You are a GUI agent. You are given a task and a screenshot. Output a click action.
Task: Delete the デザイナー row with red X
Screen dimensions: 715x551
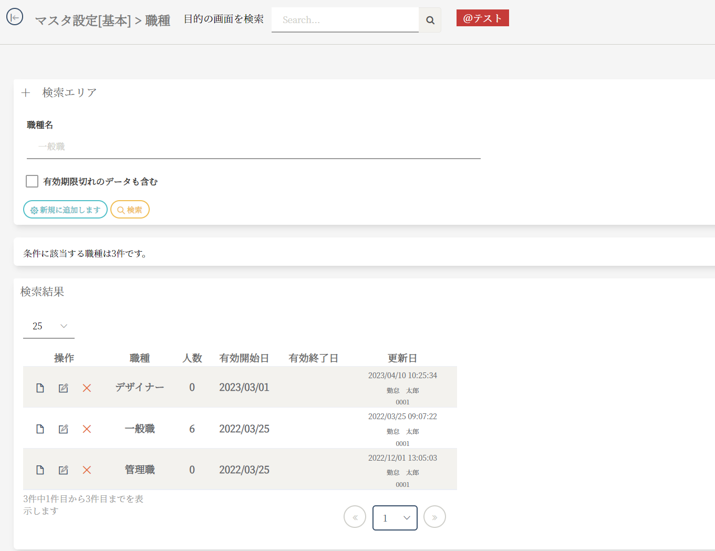[x=87, y=388]
